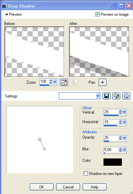
Task: Open the Vertical offset slider dropdown arrow
Action: pos(125,112)
